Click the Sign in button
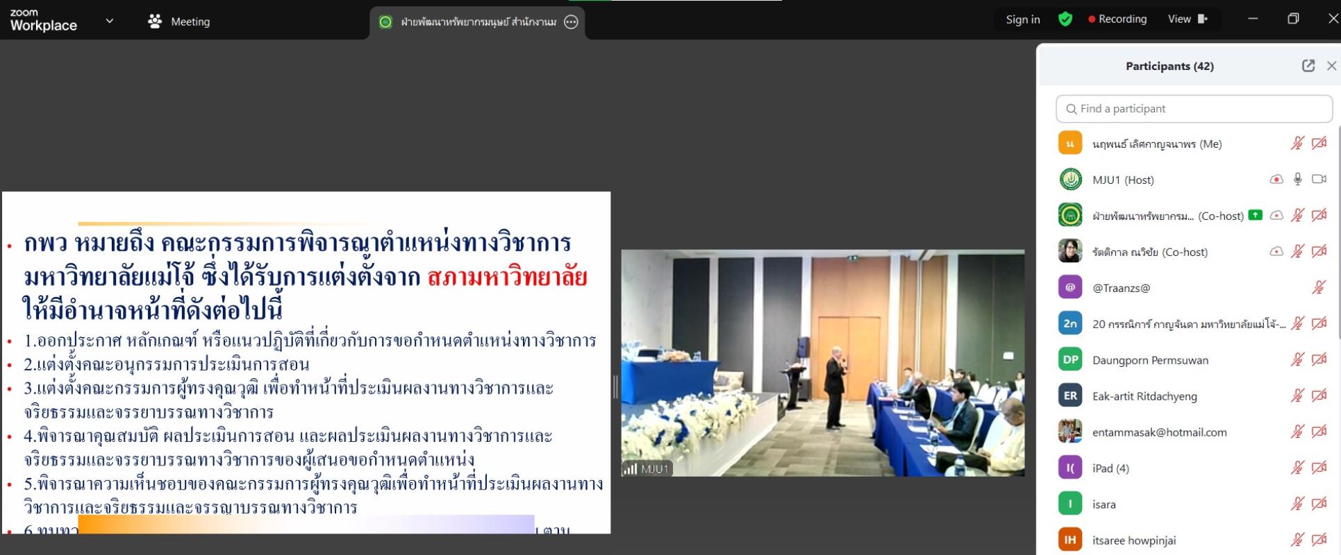The width and height of the screenshot is (1341, 555). tap(1022, 19)
